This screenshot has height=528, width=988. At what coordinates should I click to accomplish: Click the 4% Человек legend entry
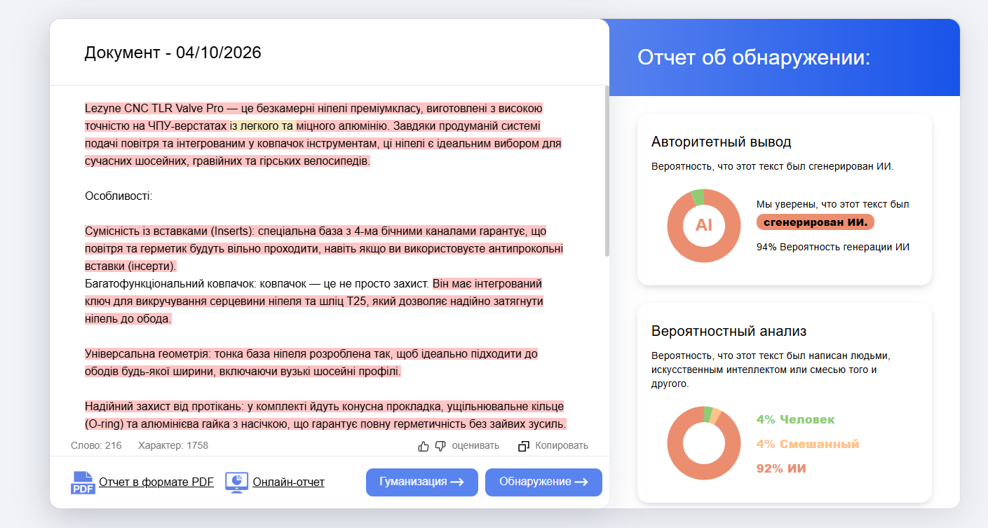point(795,419)
